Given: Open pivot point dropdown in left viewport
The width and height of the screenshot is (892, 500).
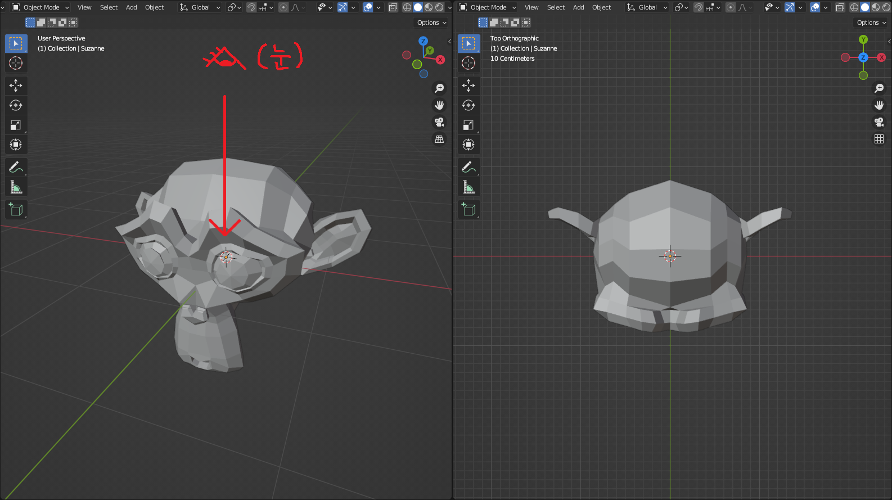Looking at the screenshot, I should 234,7.
